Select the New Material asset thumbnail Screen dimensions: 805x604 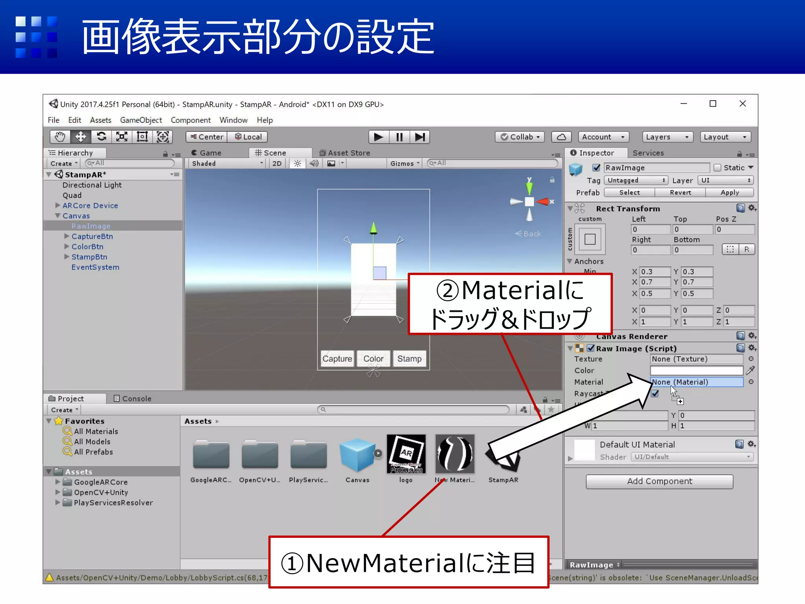[x=455, y=454]
